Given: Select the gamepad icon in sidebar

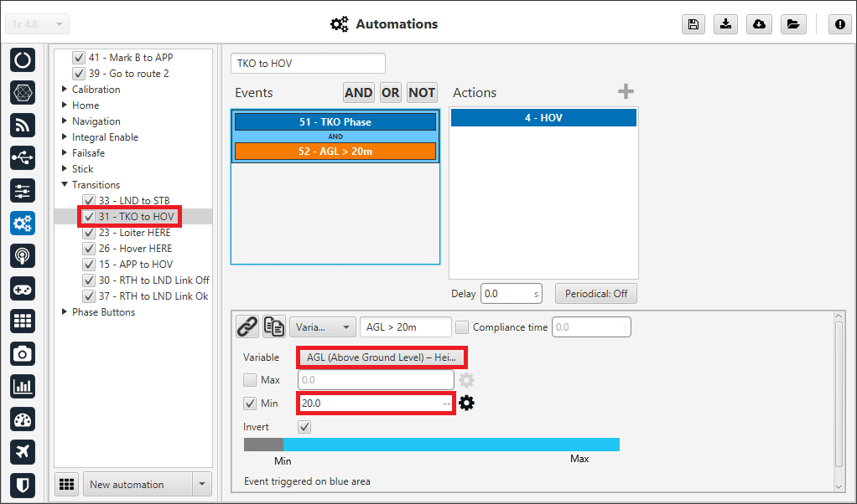Looking at the screenshot, I should (x=23, y=288).
